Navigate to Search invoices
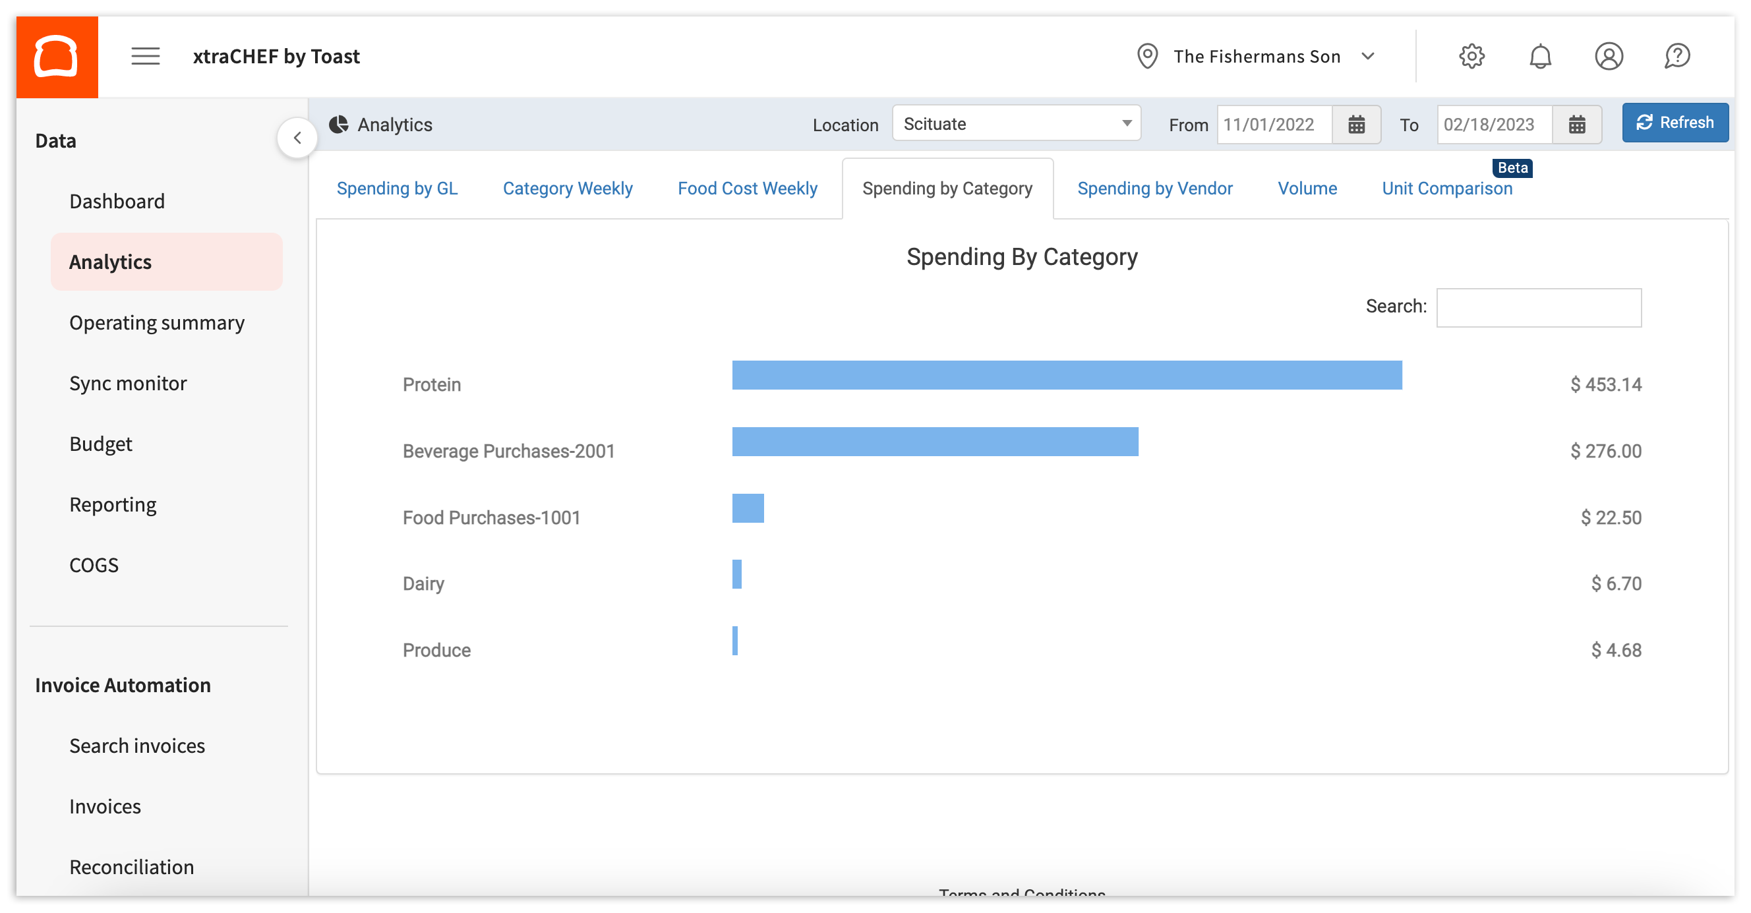The width and height of the screenshot is (1751, 913). [x=136, y=745]
